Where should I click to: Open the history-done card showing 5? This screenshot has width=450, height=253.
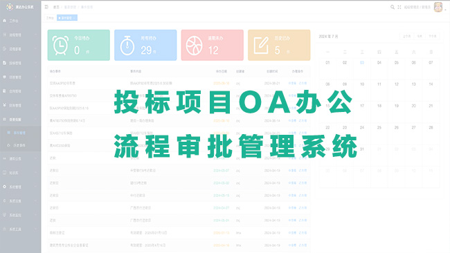(x=279, y=45)
